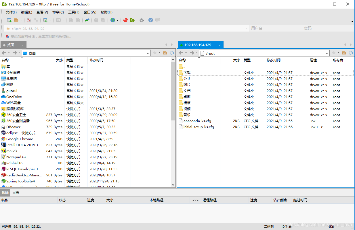This screenshot has height=230, width=355.
Task: Sort local list by 大小 column
Action: (x=54, y=60)
